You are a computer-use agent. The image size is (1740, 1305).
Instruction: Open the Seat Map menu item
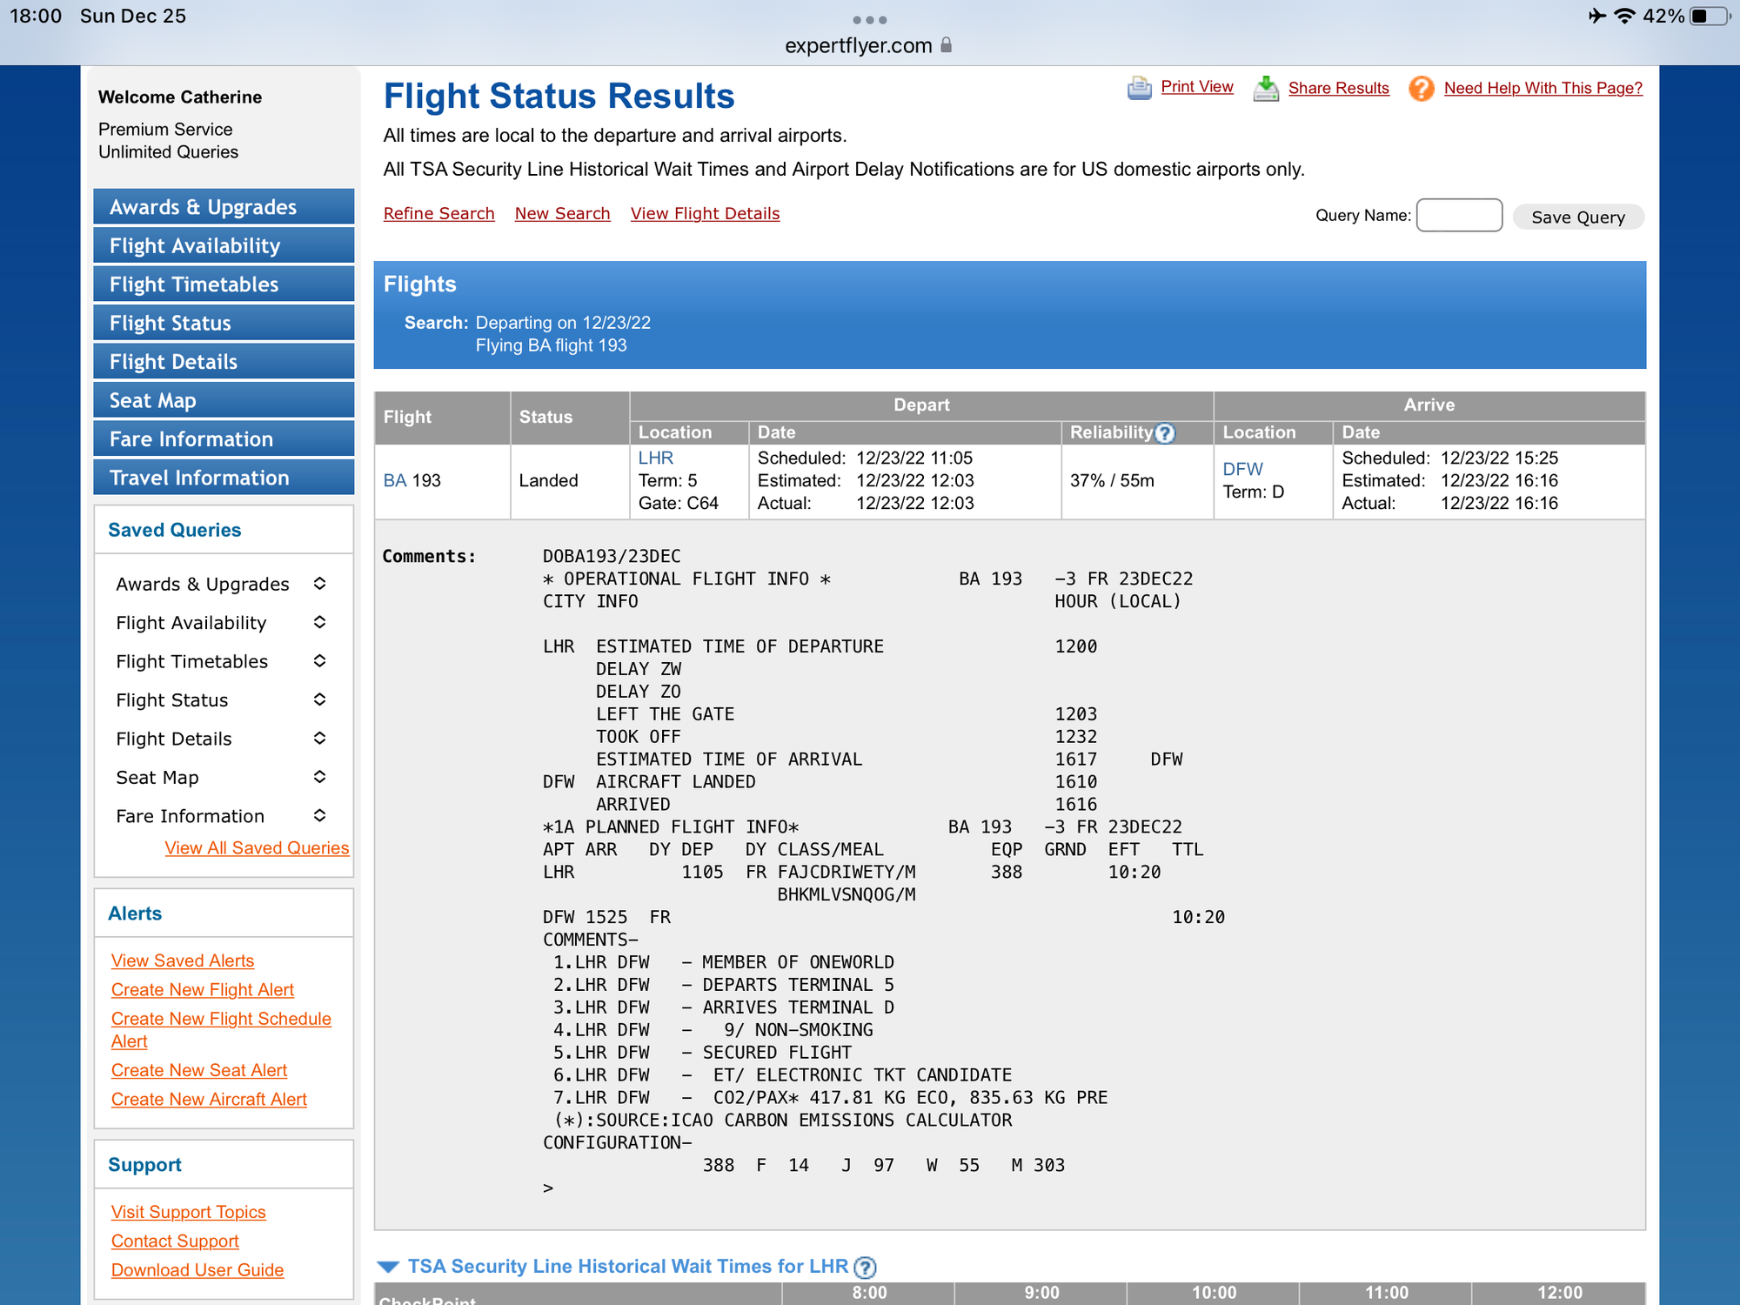tap(224, 400)
